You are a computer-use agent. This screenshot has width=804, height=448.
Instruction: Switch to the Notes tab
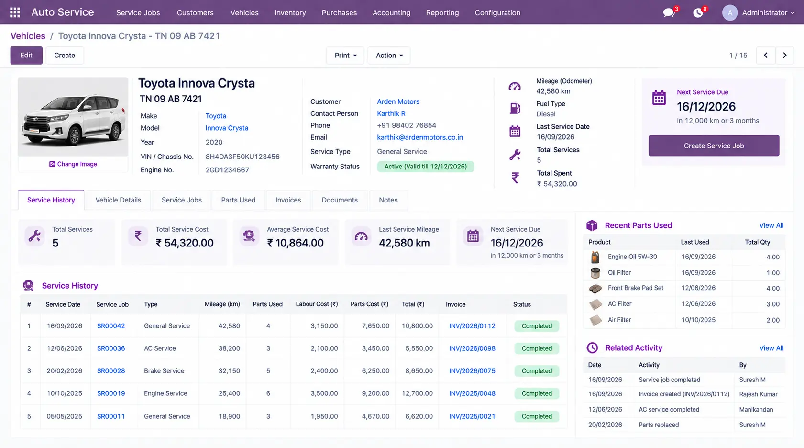[388, 200]
